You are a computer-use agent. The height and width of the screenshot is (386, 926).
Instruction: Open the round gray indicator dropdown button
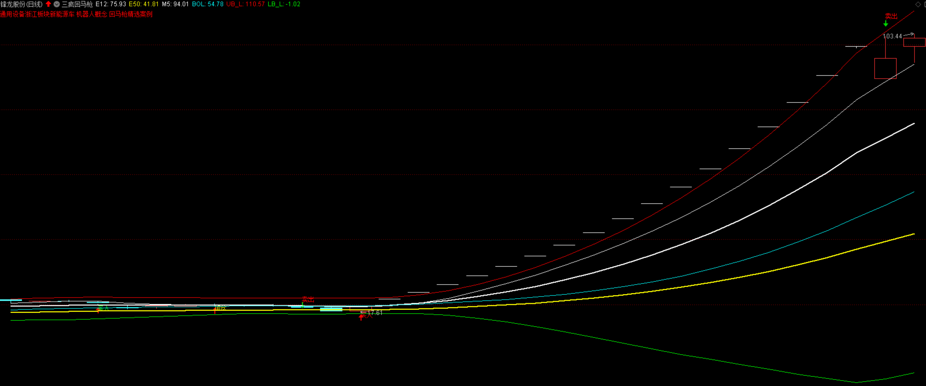tap(56, 4)
